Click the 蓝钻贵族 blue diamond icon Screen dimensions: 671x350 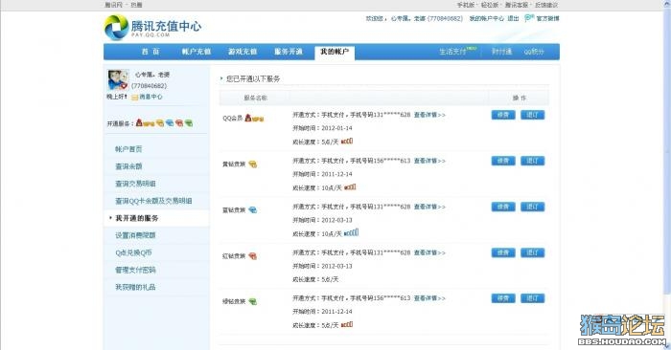coord(252,210)
